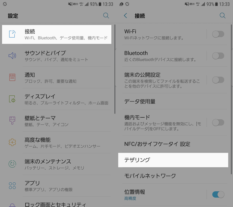Enable the Wi-Fi toggle switch
Viewport: 233px width, 207px height.
[x=218, y=34]
